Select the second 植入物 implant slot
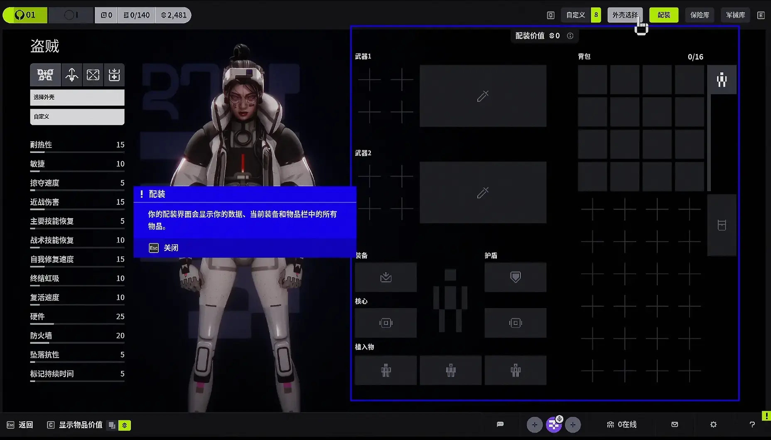771x440 pixels. pyautogui.click(x=451, y=370)
